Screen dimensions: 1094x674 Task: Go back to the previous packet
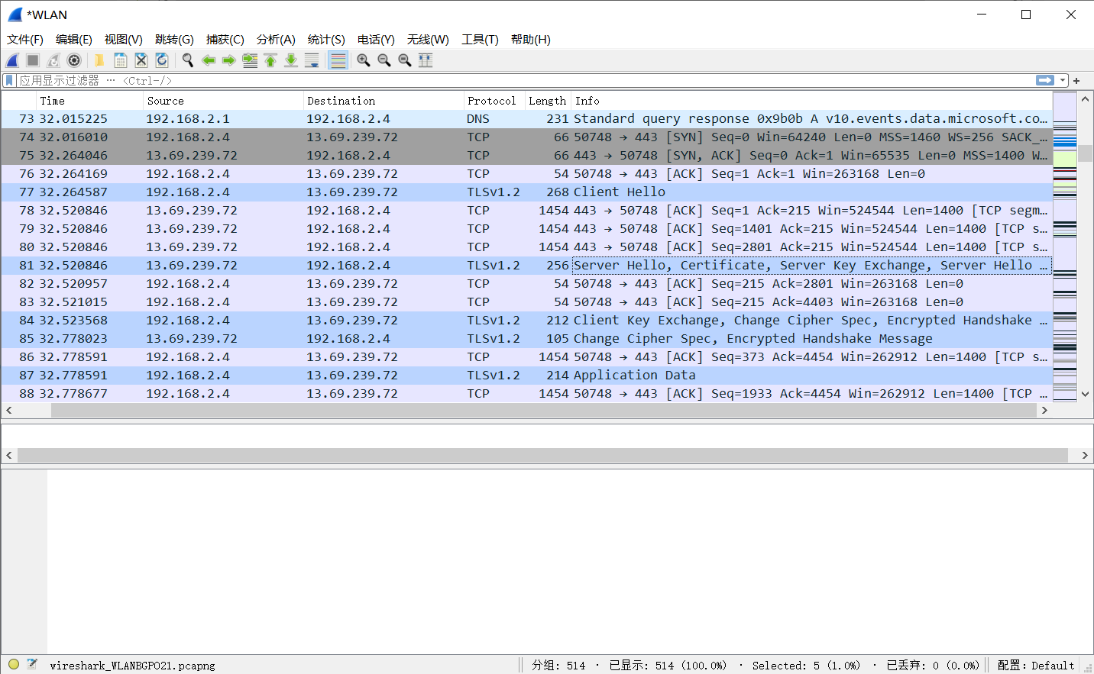tap(208, 60)
